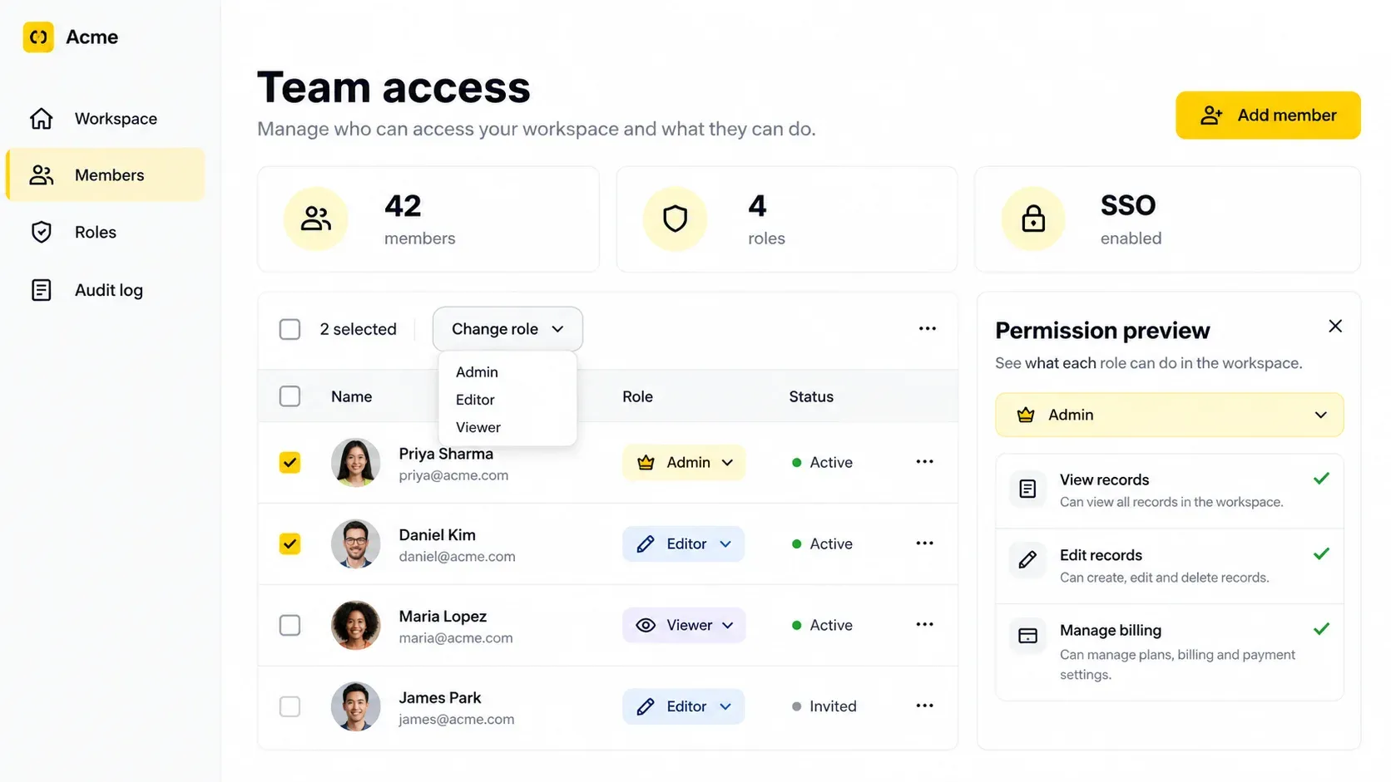Choose Viewer from the Change role menu
The image size is (1391, 782).
tap(478, 427)
